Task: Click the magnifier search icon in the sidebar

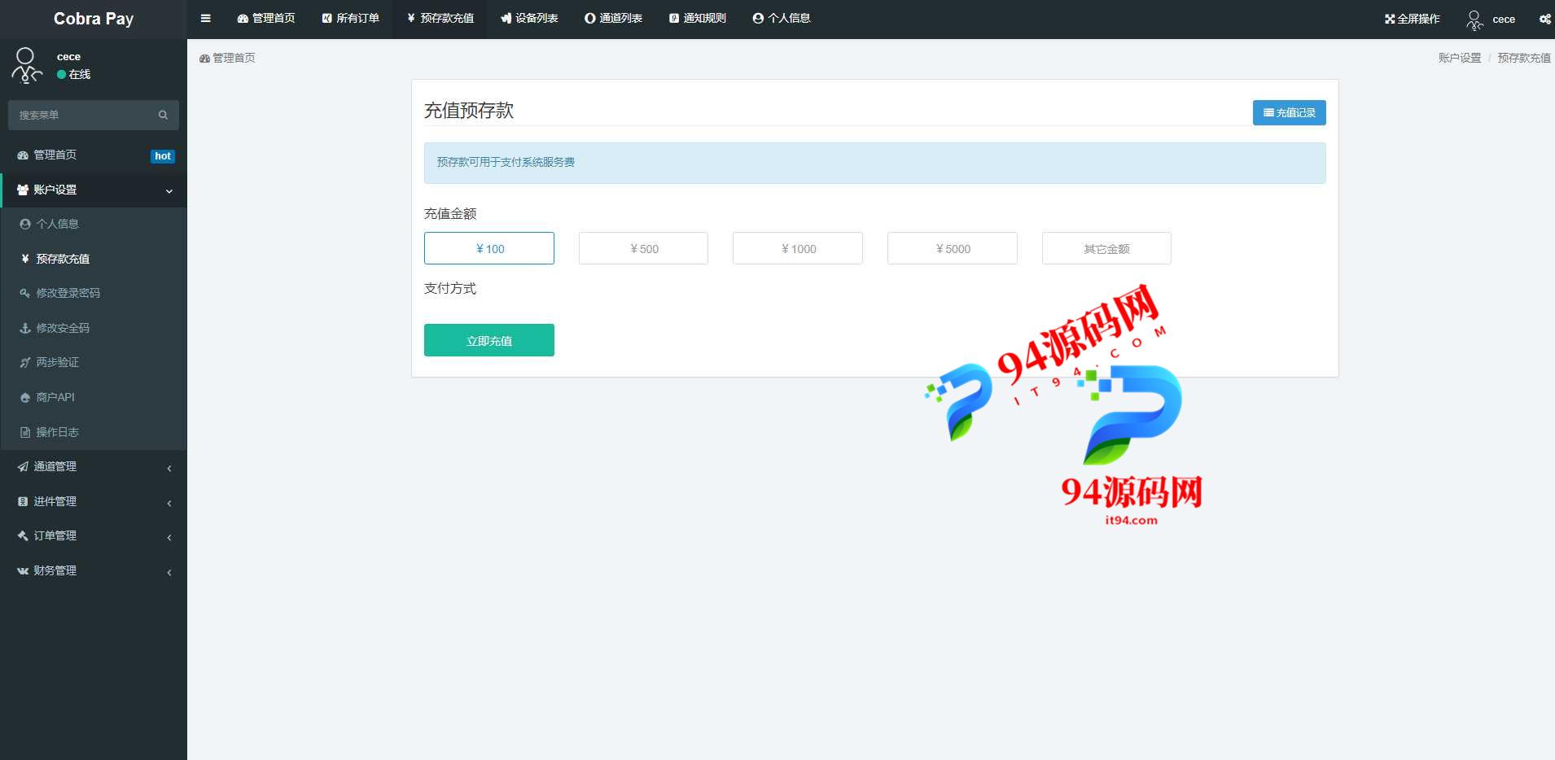Action: pos(163,115)
